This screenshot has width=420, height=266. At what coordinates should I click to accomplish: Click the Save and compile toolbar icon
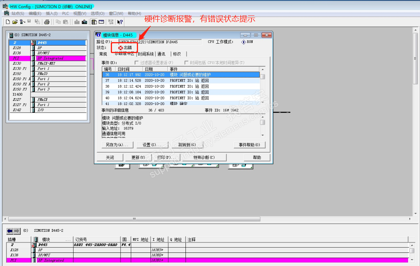click(37, 22)
